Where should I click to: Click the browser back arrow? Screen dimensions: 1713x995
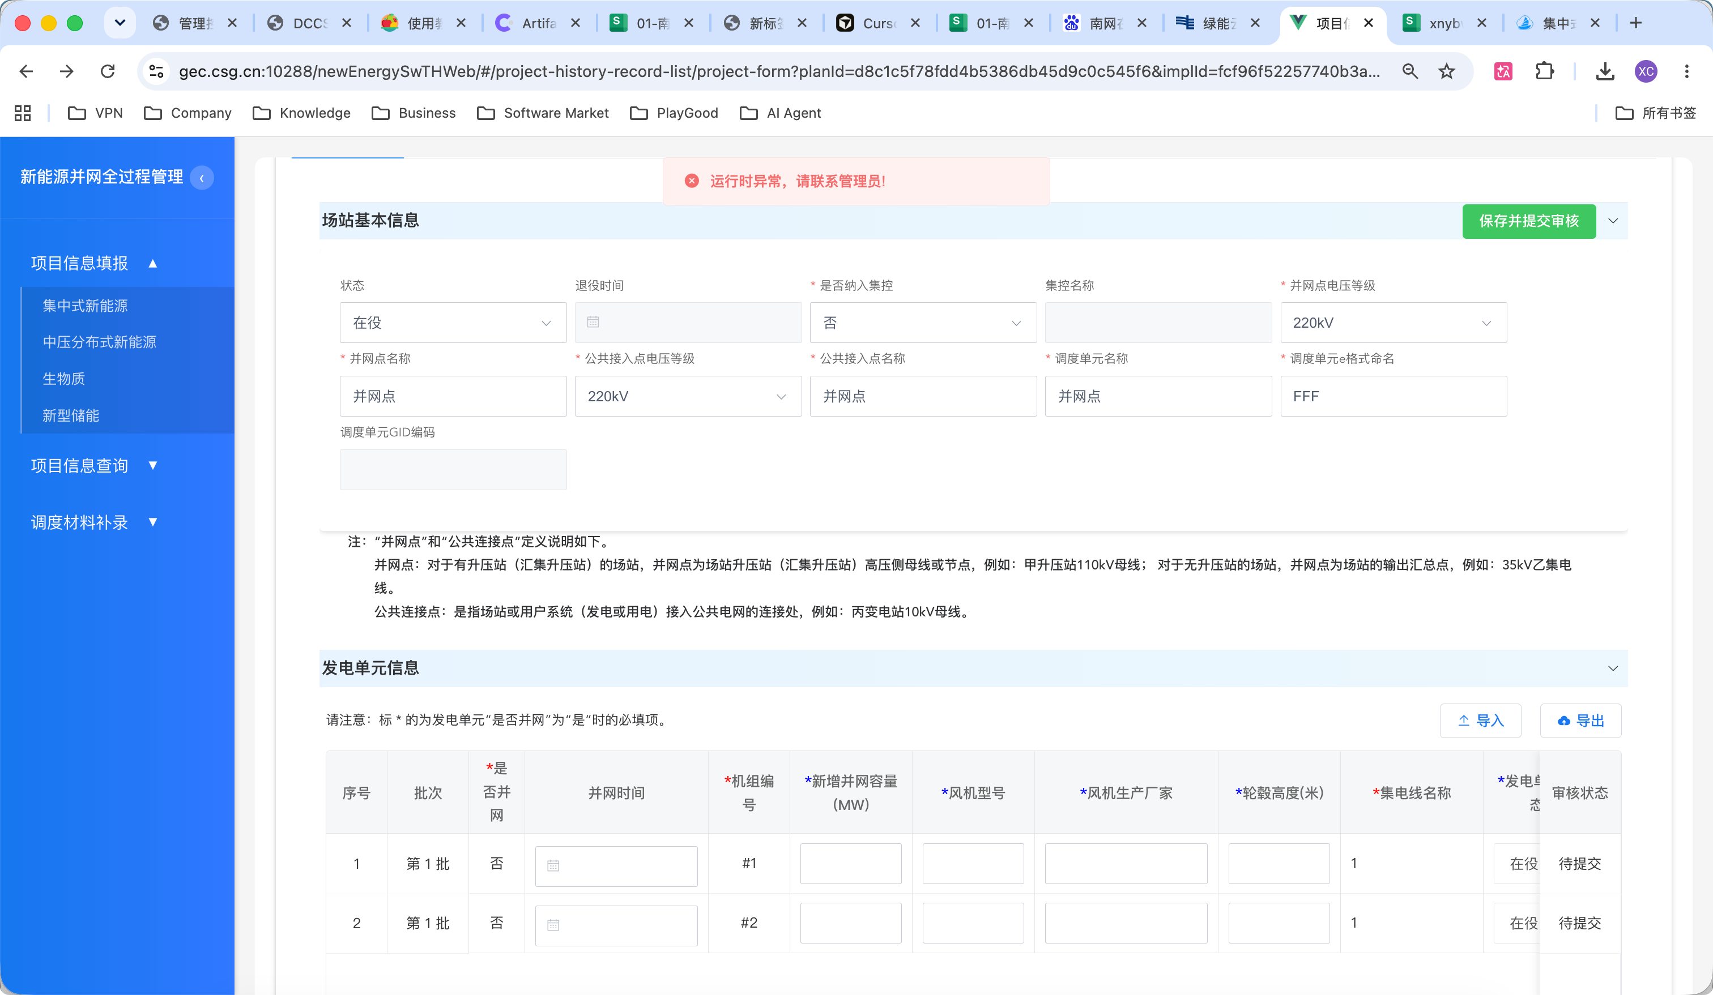tap(26, 71)
